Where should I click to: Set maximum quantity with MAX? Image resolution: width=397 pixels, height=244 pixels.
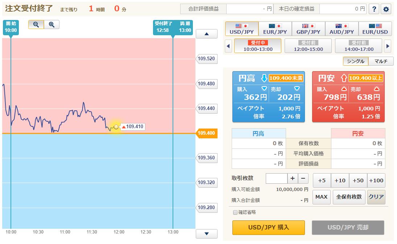pos(322,197)
